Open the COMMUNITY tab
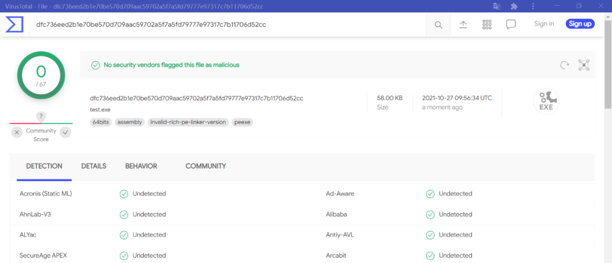 point(206,166)
